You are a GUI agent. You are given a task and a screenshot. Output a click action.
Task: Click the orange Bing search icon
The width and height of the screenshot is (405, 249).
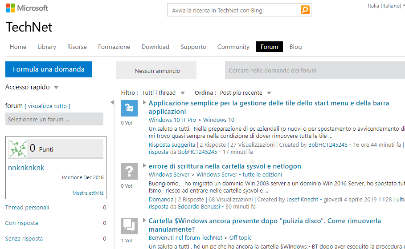pos(305,10)
